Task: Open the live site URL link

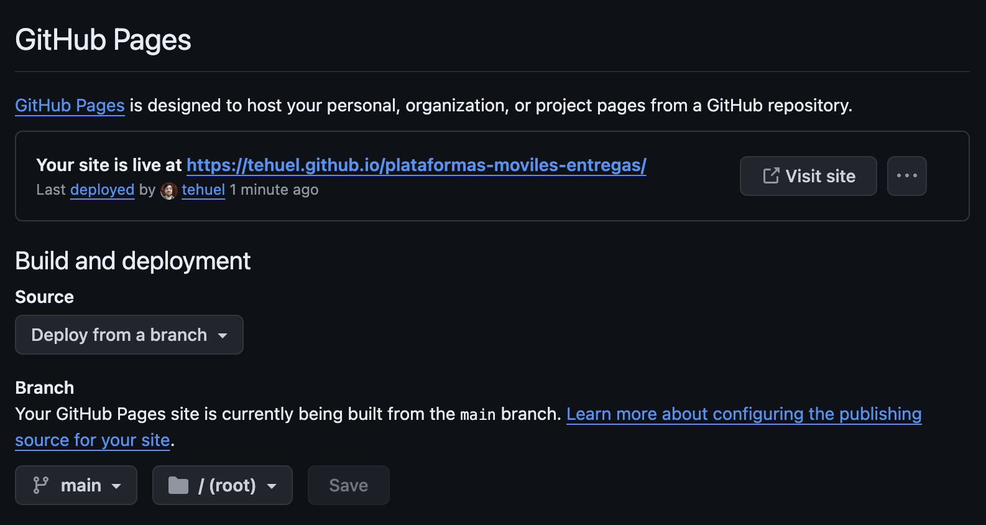Action: (x=416, y=165)
